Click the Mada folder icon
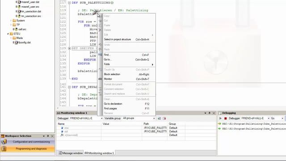Viewport: 286px width, 161px height. (14, 38)
